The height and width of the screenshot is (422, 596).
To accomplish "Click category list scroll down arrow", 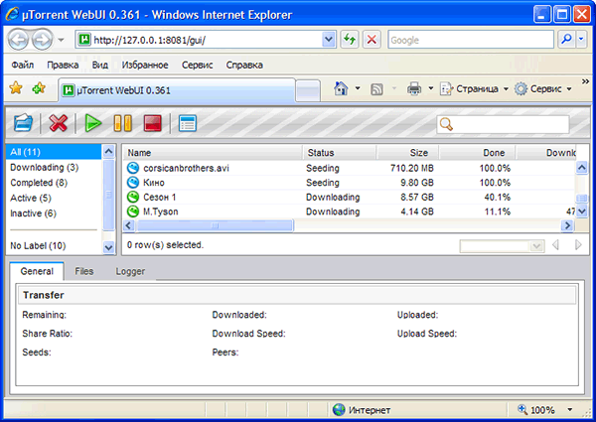I will click(108, 247).
